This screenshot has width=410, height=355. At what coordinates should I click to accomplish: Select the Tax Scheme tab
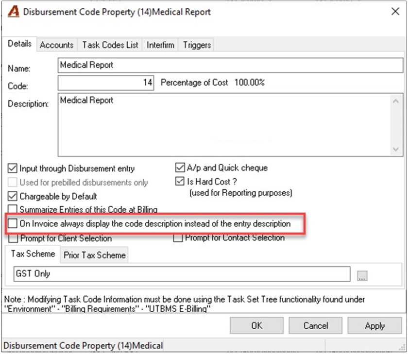click(33, 254)
